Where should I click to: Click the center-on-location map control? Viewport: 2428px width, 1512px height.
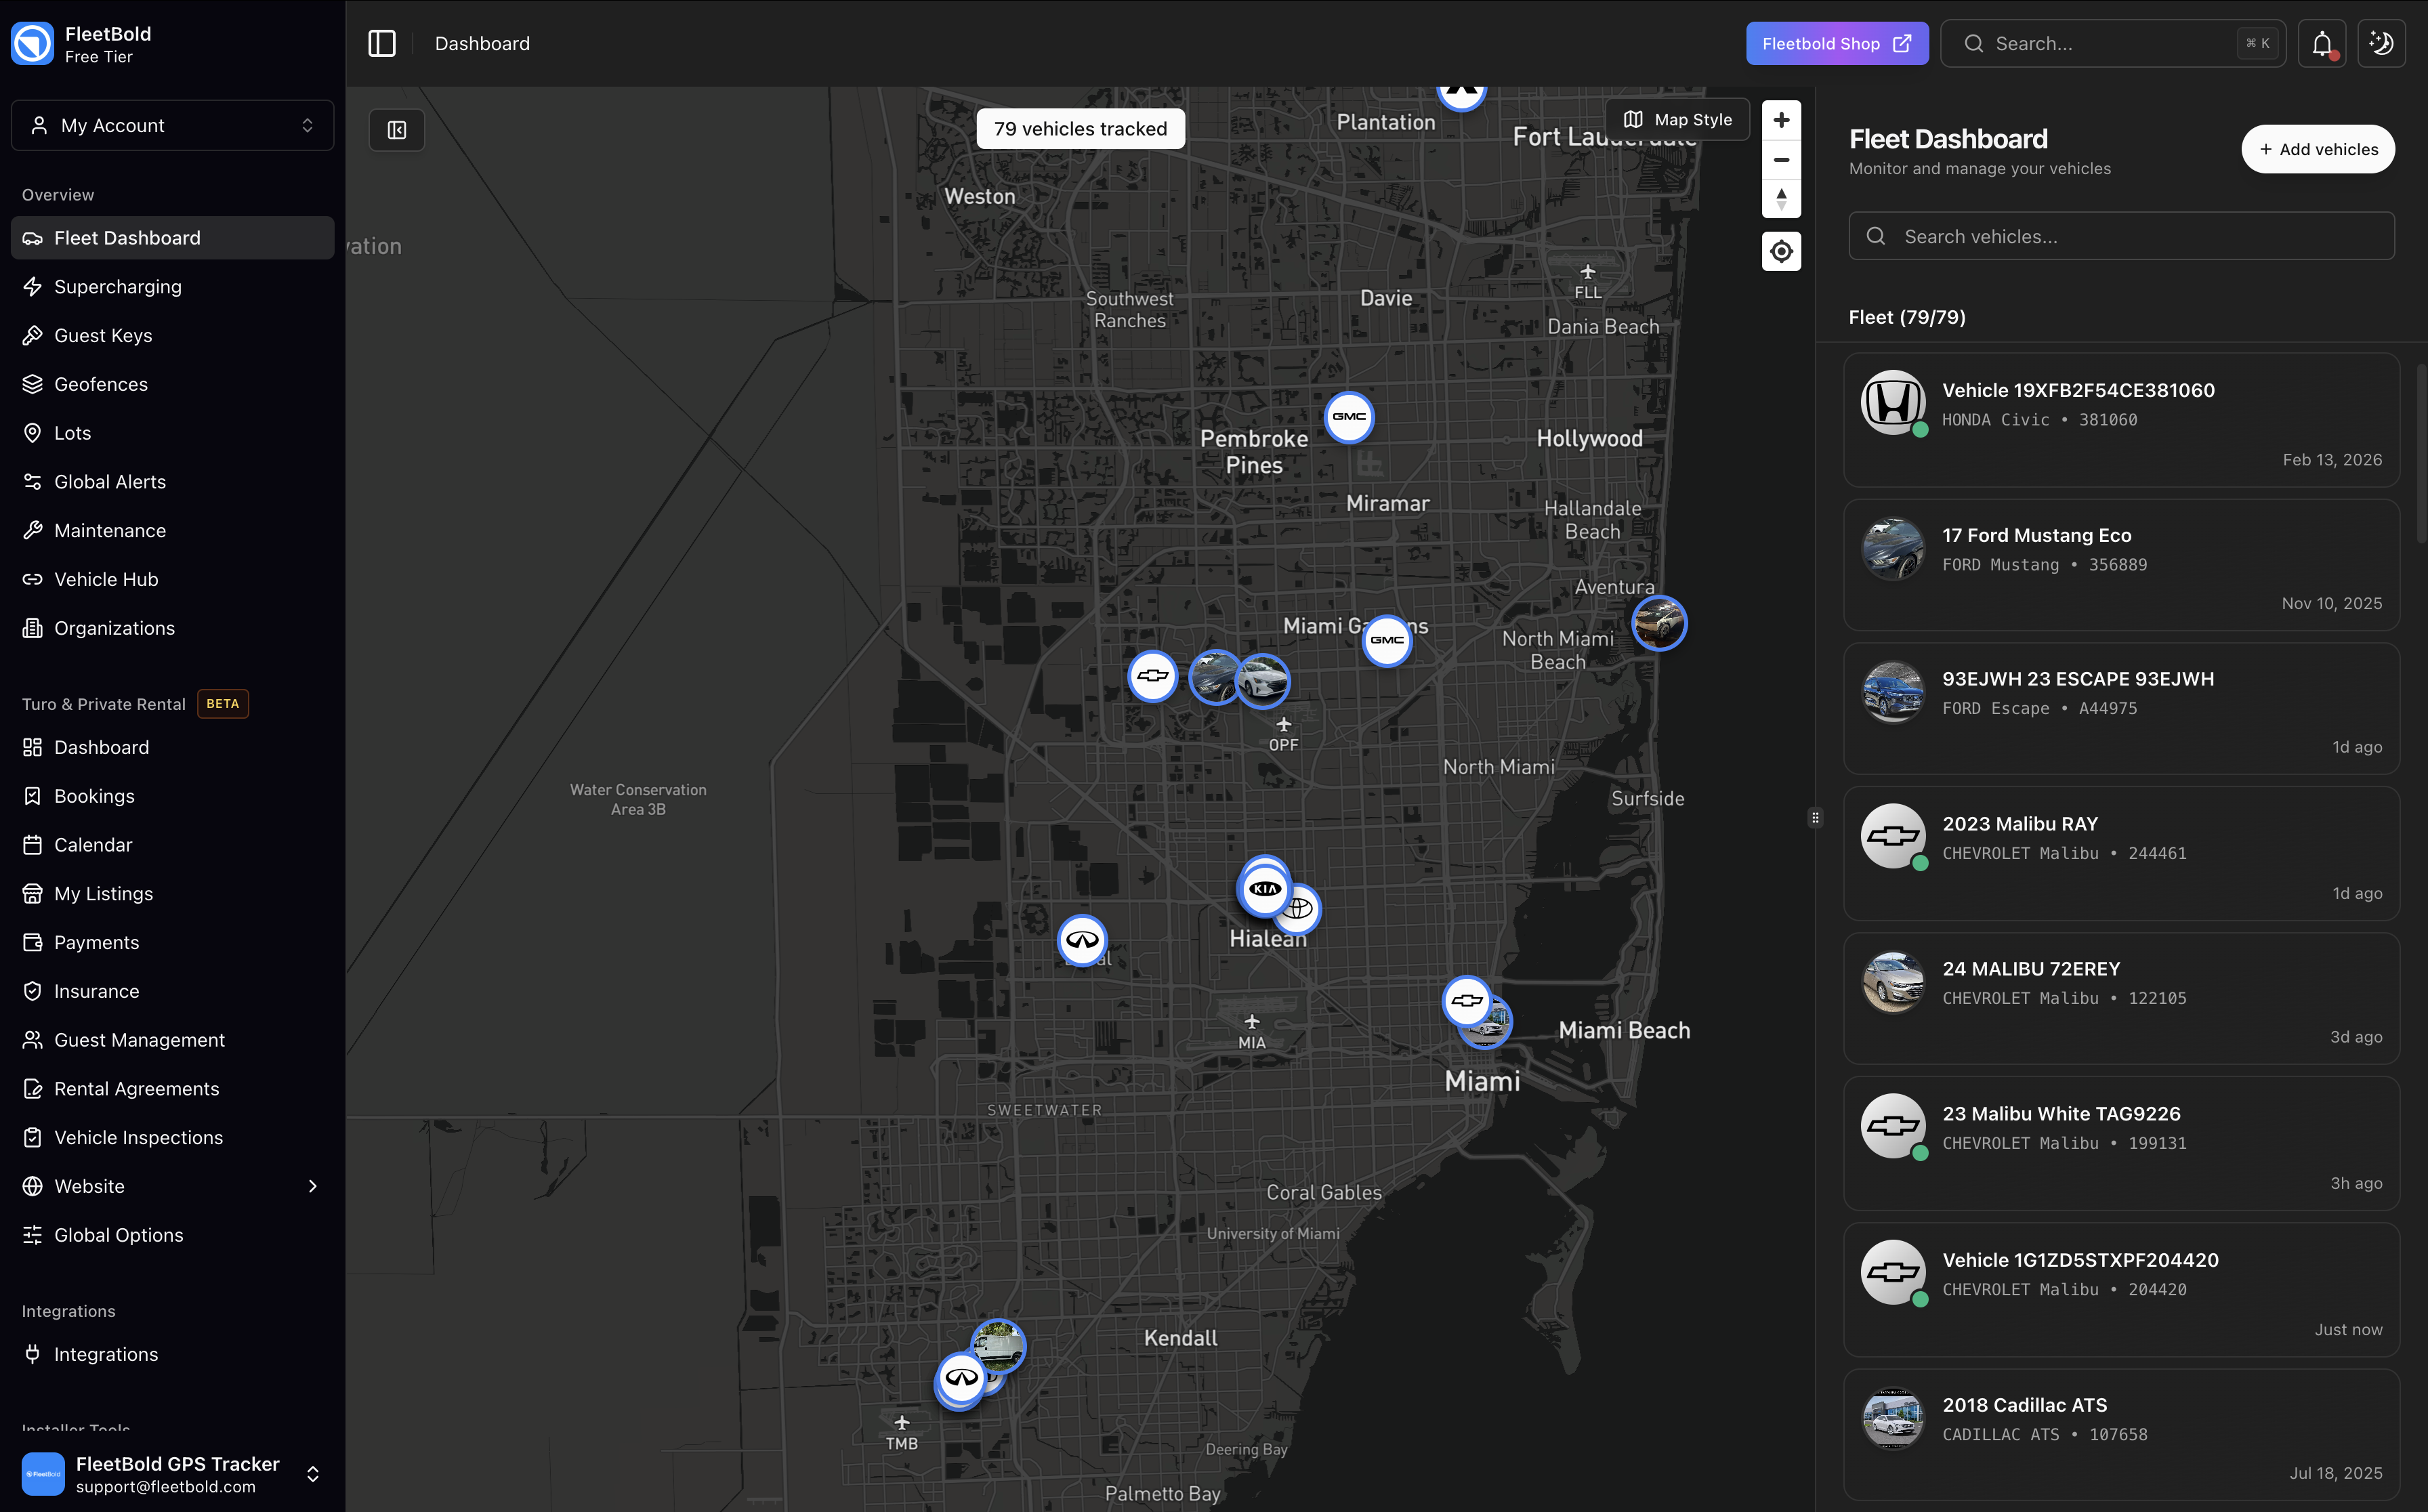pos(1781,251)
